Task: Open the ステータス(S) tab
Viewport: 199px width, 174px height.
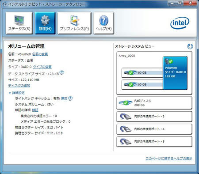Action: (x=19, y=23)
